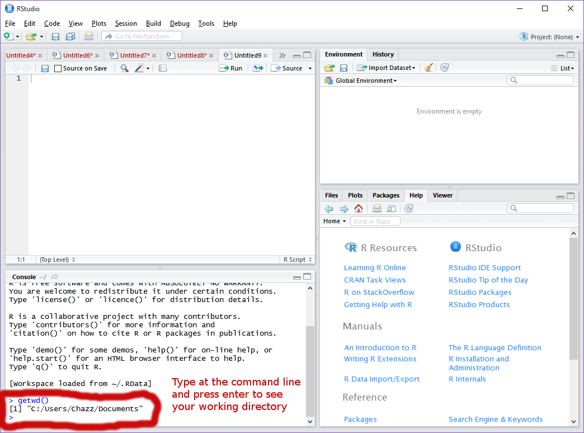Viewport: 584px width, 433px height.
Task: Open the Source button options dropdown
Action: click(x=310, y=69)
